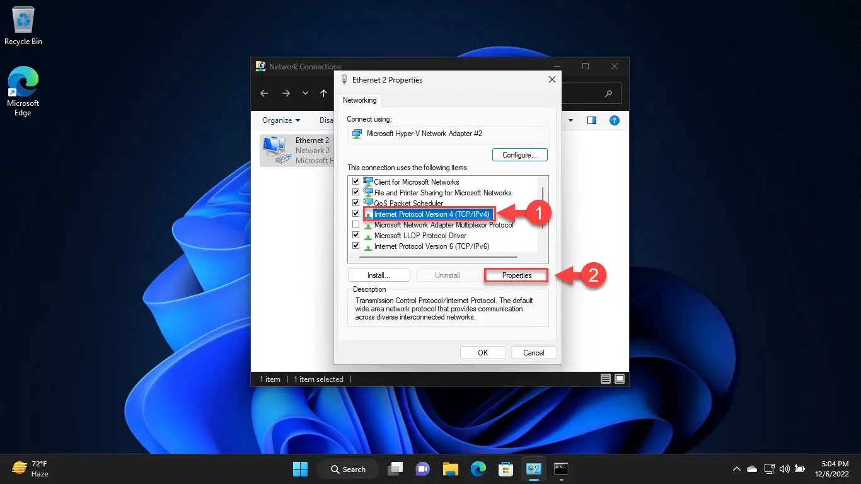Open recent locations dropdown in Network Connections
The image size is (861, 484).
[x=305, y=93]
